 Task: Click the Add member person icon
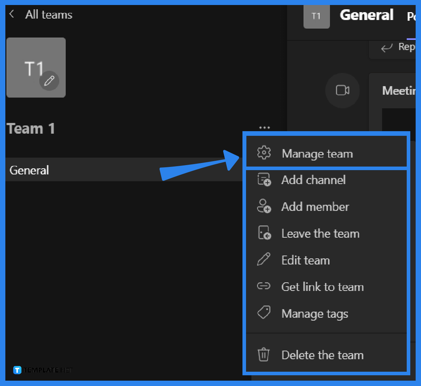click(x=264, y=207)
